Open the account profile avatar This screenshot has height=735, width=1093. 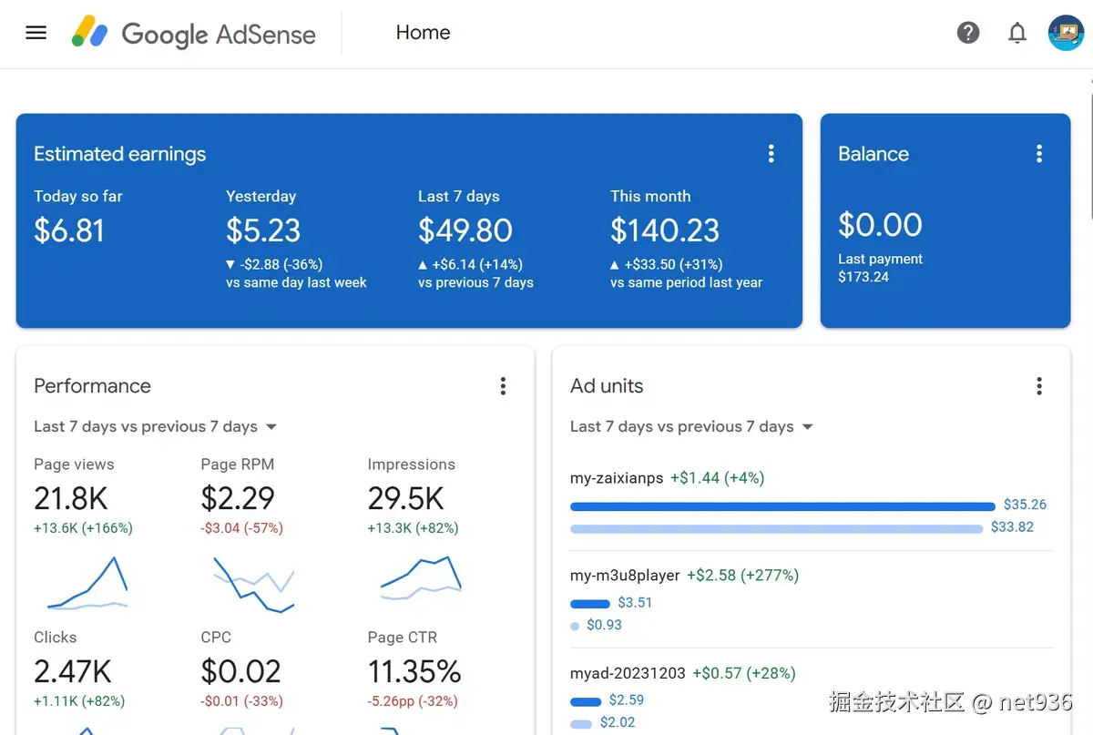point(1066,33)
